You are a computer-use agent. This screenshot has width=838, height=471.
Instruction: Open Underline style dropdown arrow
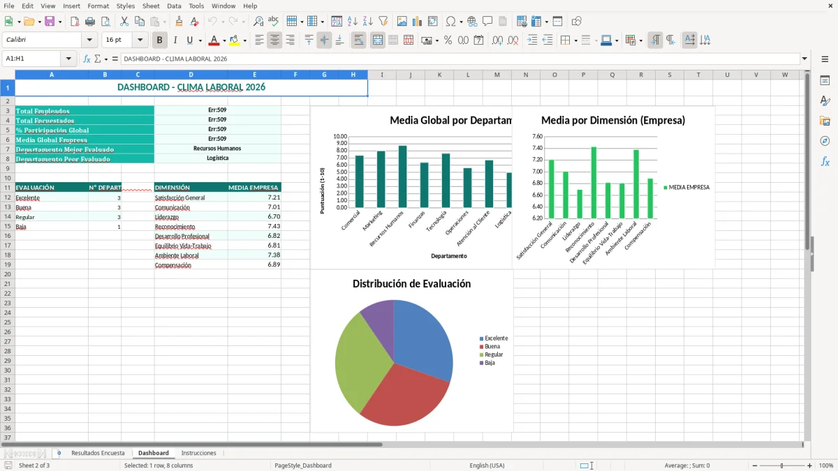[200, 40]
